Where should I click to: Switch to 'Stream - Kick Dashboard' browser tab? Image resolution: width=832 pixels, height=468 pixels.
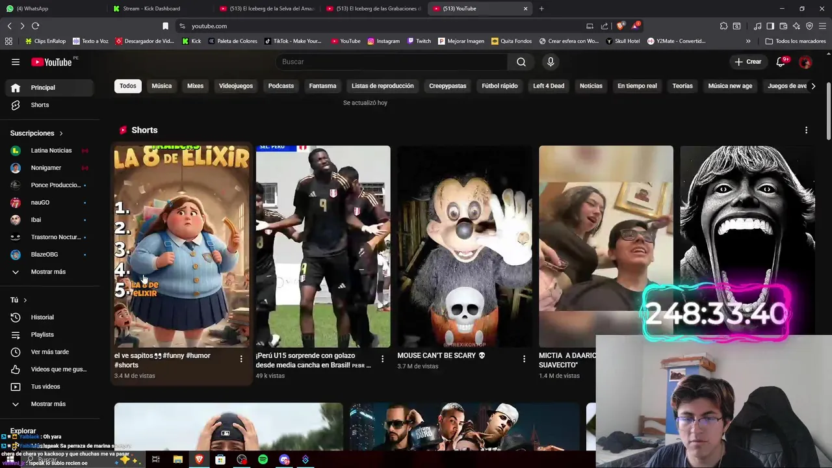(x=159, y=8)
